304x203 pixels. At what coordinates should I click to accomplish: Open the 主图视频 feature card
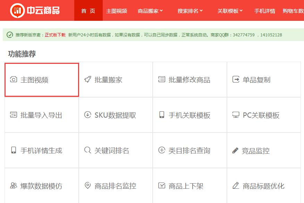[x=42, y=80]
